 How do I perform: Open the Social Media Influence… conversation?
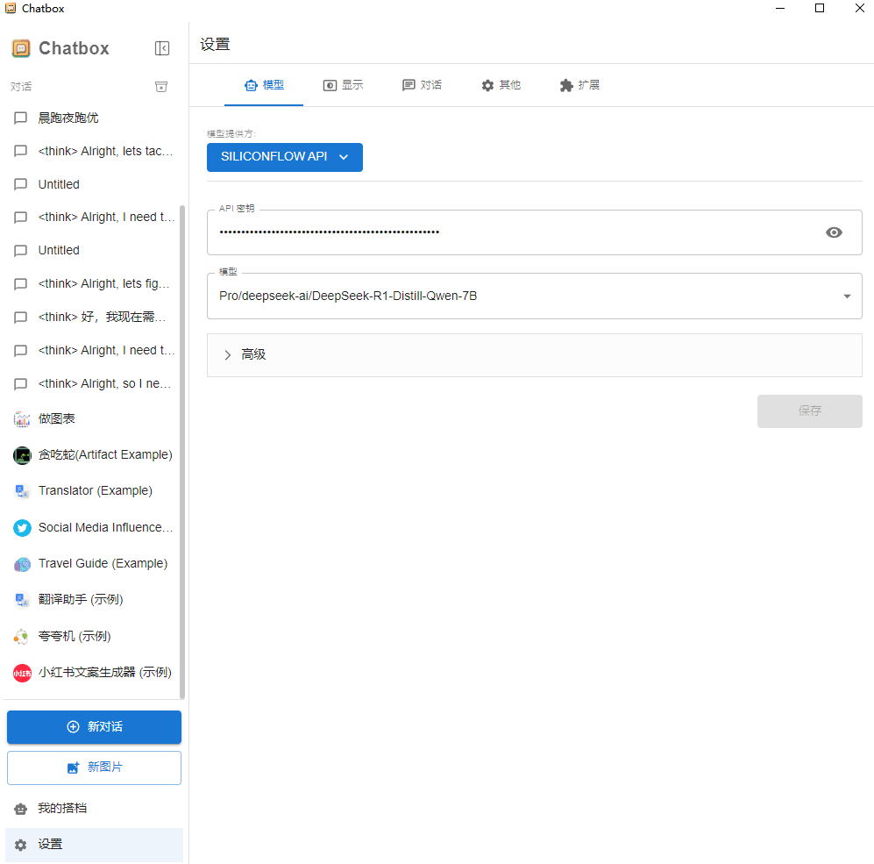tap(92, 528)
